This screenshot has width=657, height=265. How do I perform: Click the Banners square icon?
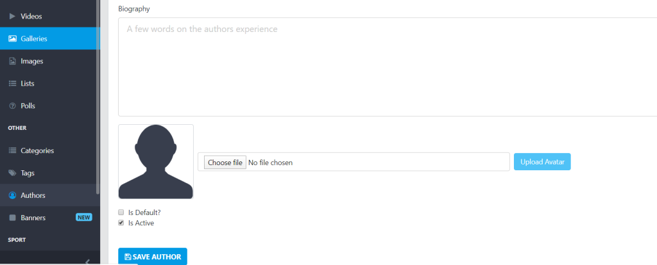tap(13, 218)
